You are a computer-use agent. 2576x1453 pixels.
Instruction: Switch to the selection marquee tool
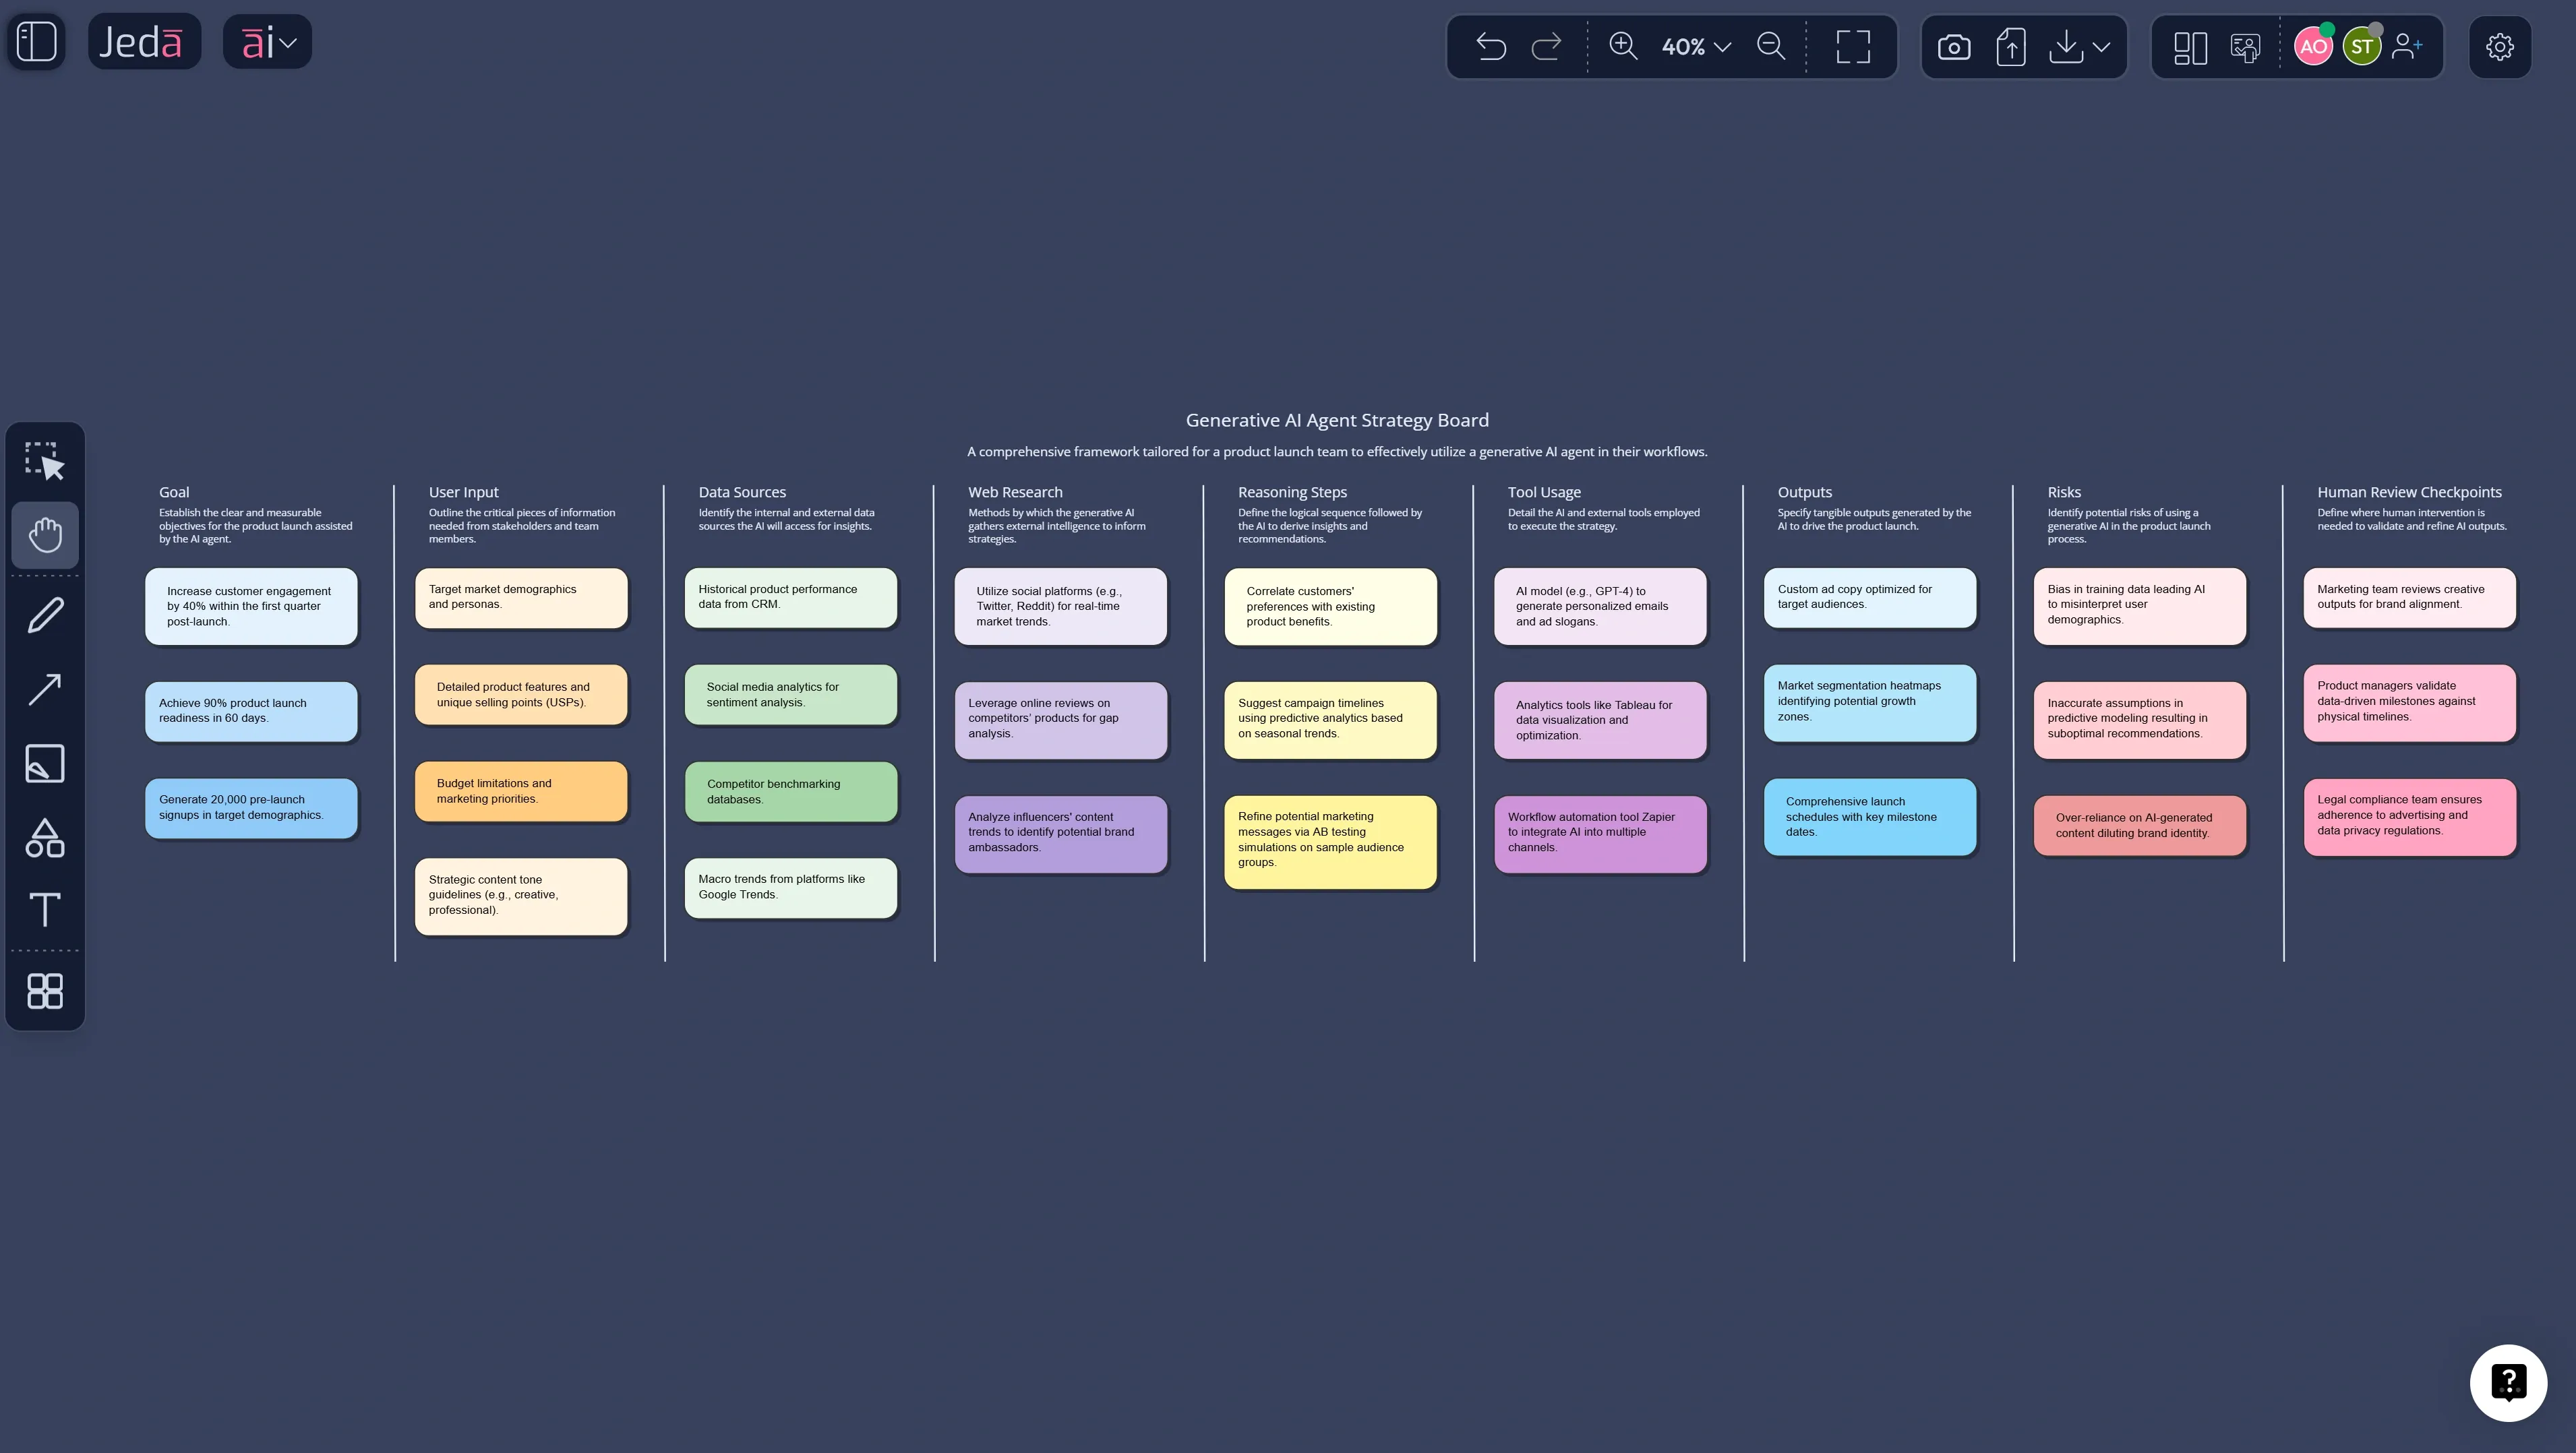click(44, 460)
